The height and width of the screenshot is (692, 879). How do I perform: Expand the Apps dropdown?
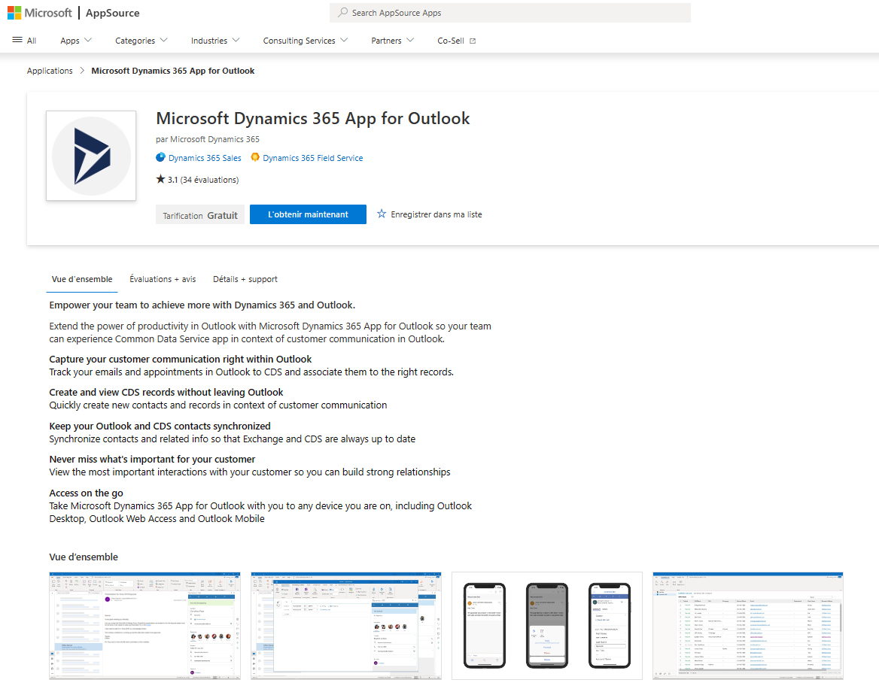pyautogui.click(x=75, y=41)
